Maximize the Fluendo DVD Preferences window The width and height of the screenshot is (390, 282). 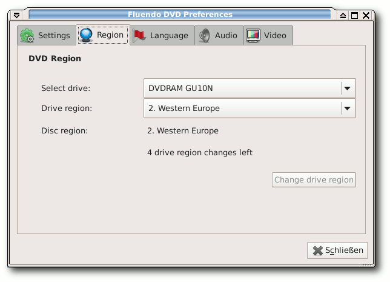(x=354, y=15)
